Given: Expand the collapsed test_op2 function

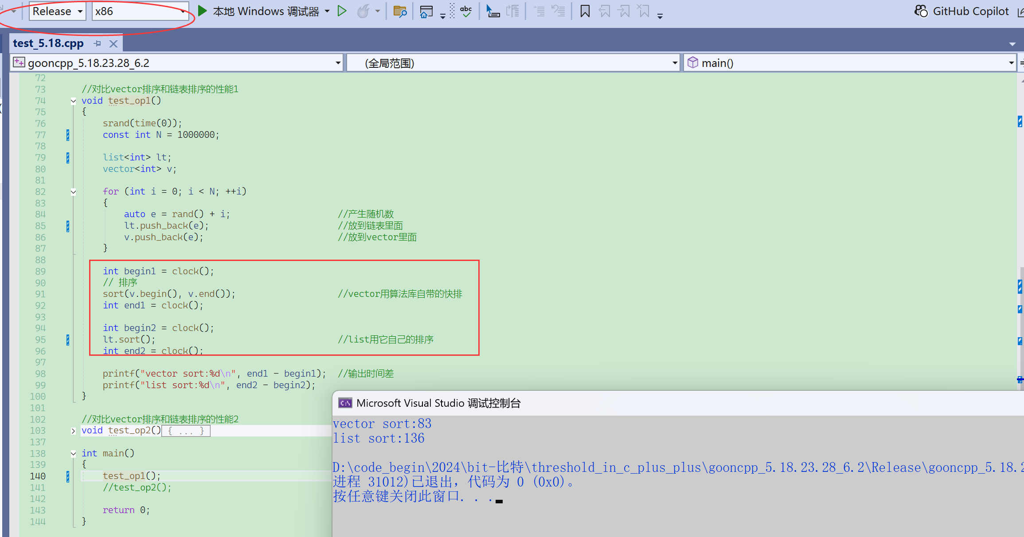Looking at the screenshot, I should [73, 431].
